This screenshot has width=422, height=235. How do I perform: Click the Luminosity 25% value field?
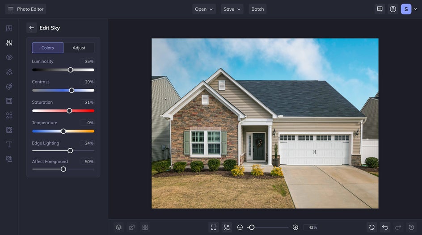pyautogui.click(x=87, y=61)
